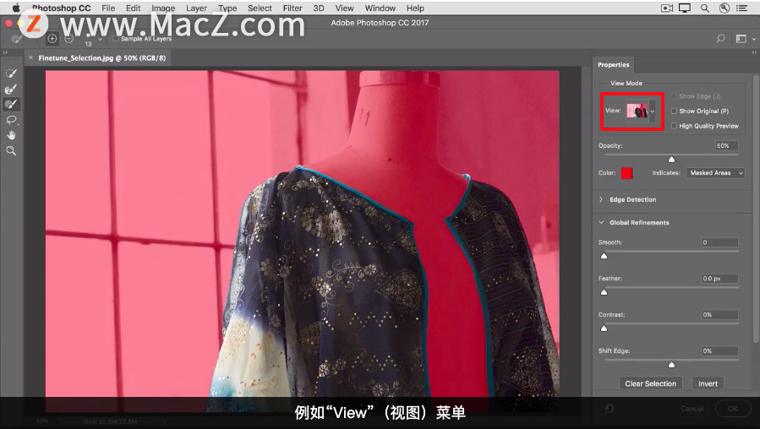The width and height of the screenshot is (760, 429).
Task: Click the Smooth value field
Action: pos(719,242)
